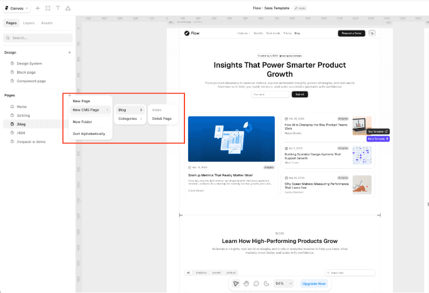This screenshot has height=293, width=429.
Task: Switch to the Pages tab
Action: 11,23
